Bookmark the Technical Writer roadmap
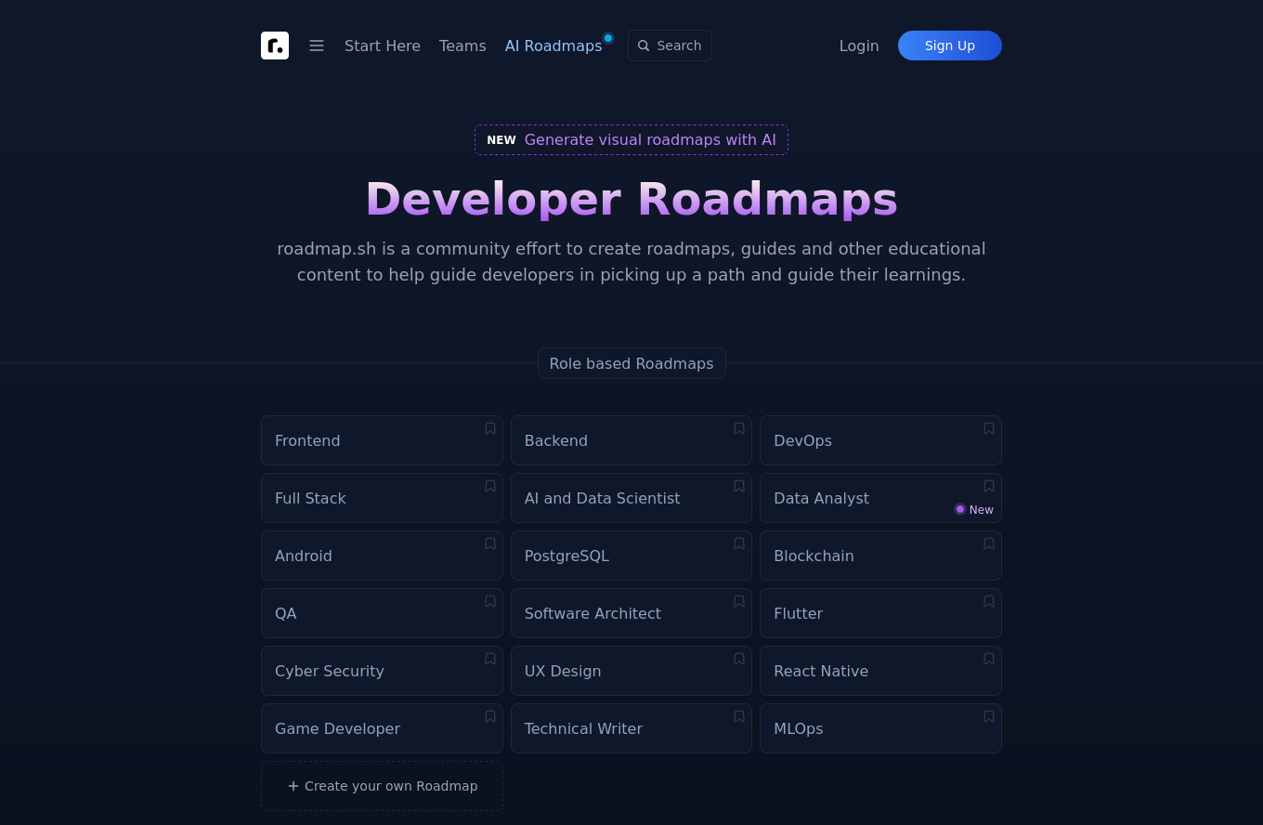The height and width of the screenshot is (825, 1263). point(739,716)
